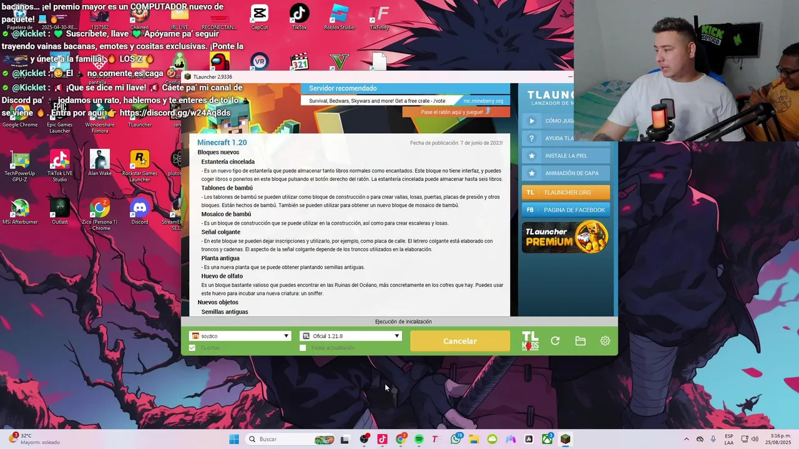Open the TikTok desktop shortcut

tap(300, 17)
